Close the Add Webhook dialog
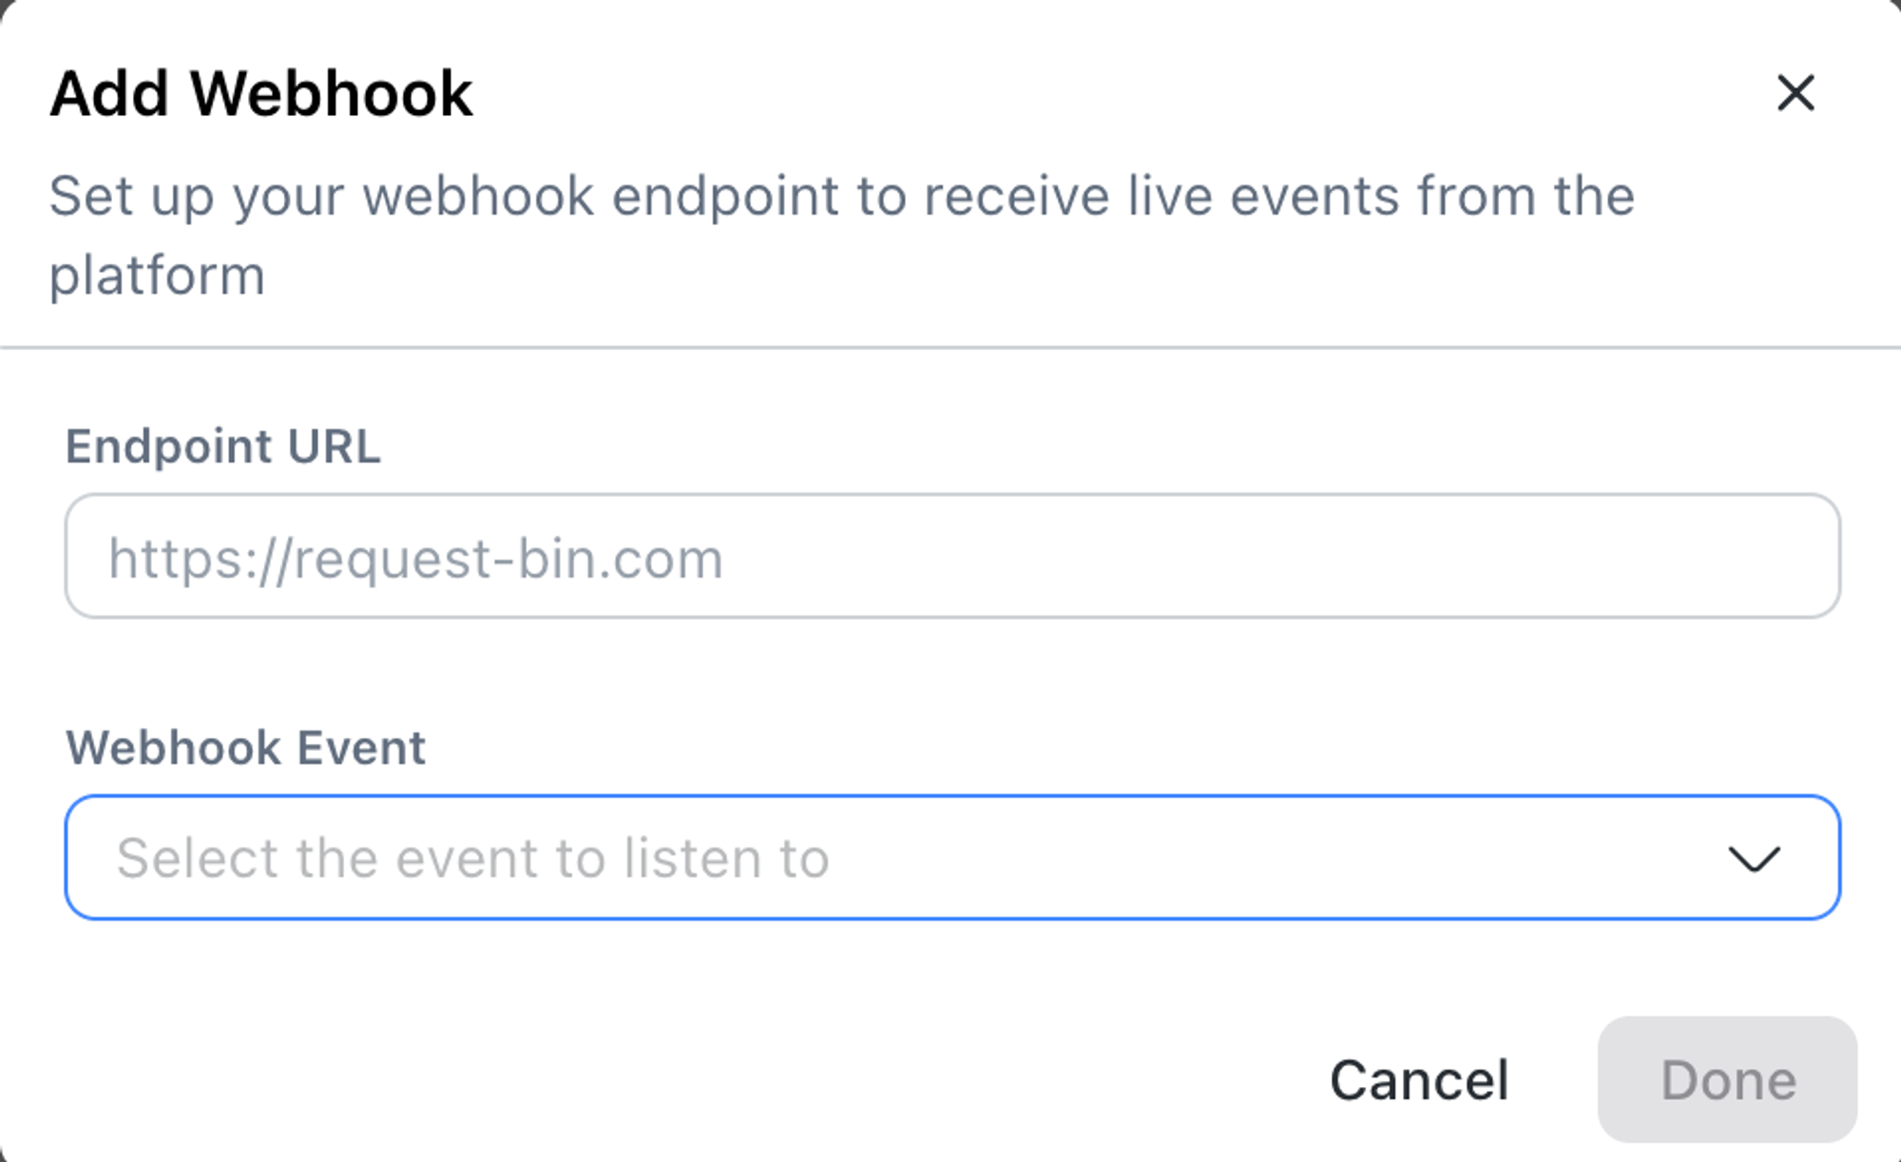1901x1162 pixels. [x=1795, y=93]
